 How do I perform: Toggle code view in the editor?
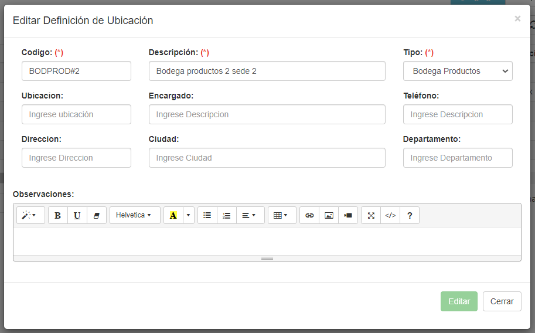coord(390,215)
